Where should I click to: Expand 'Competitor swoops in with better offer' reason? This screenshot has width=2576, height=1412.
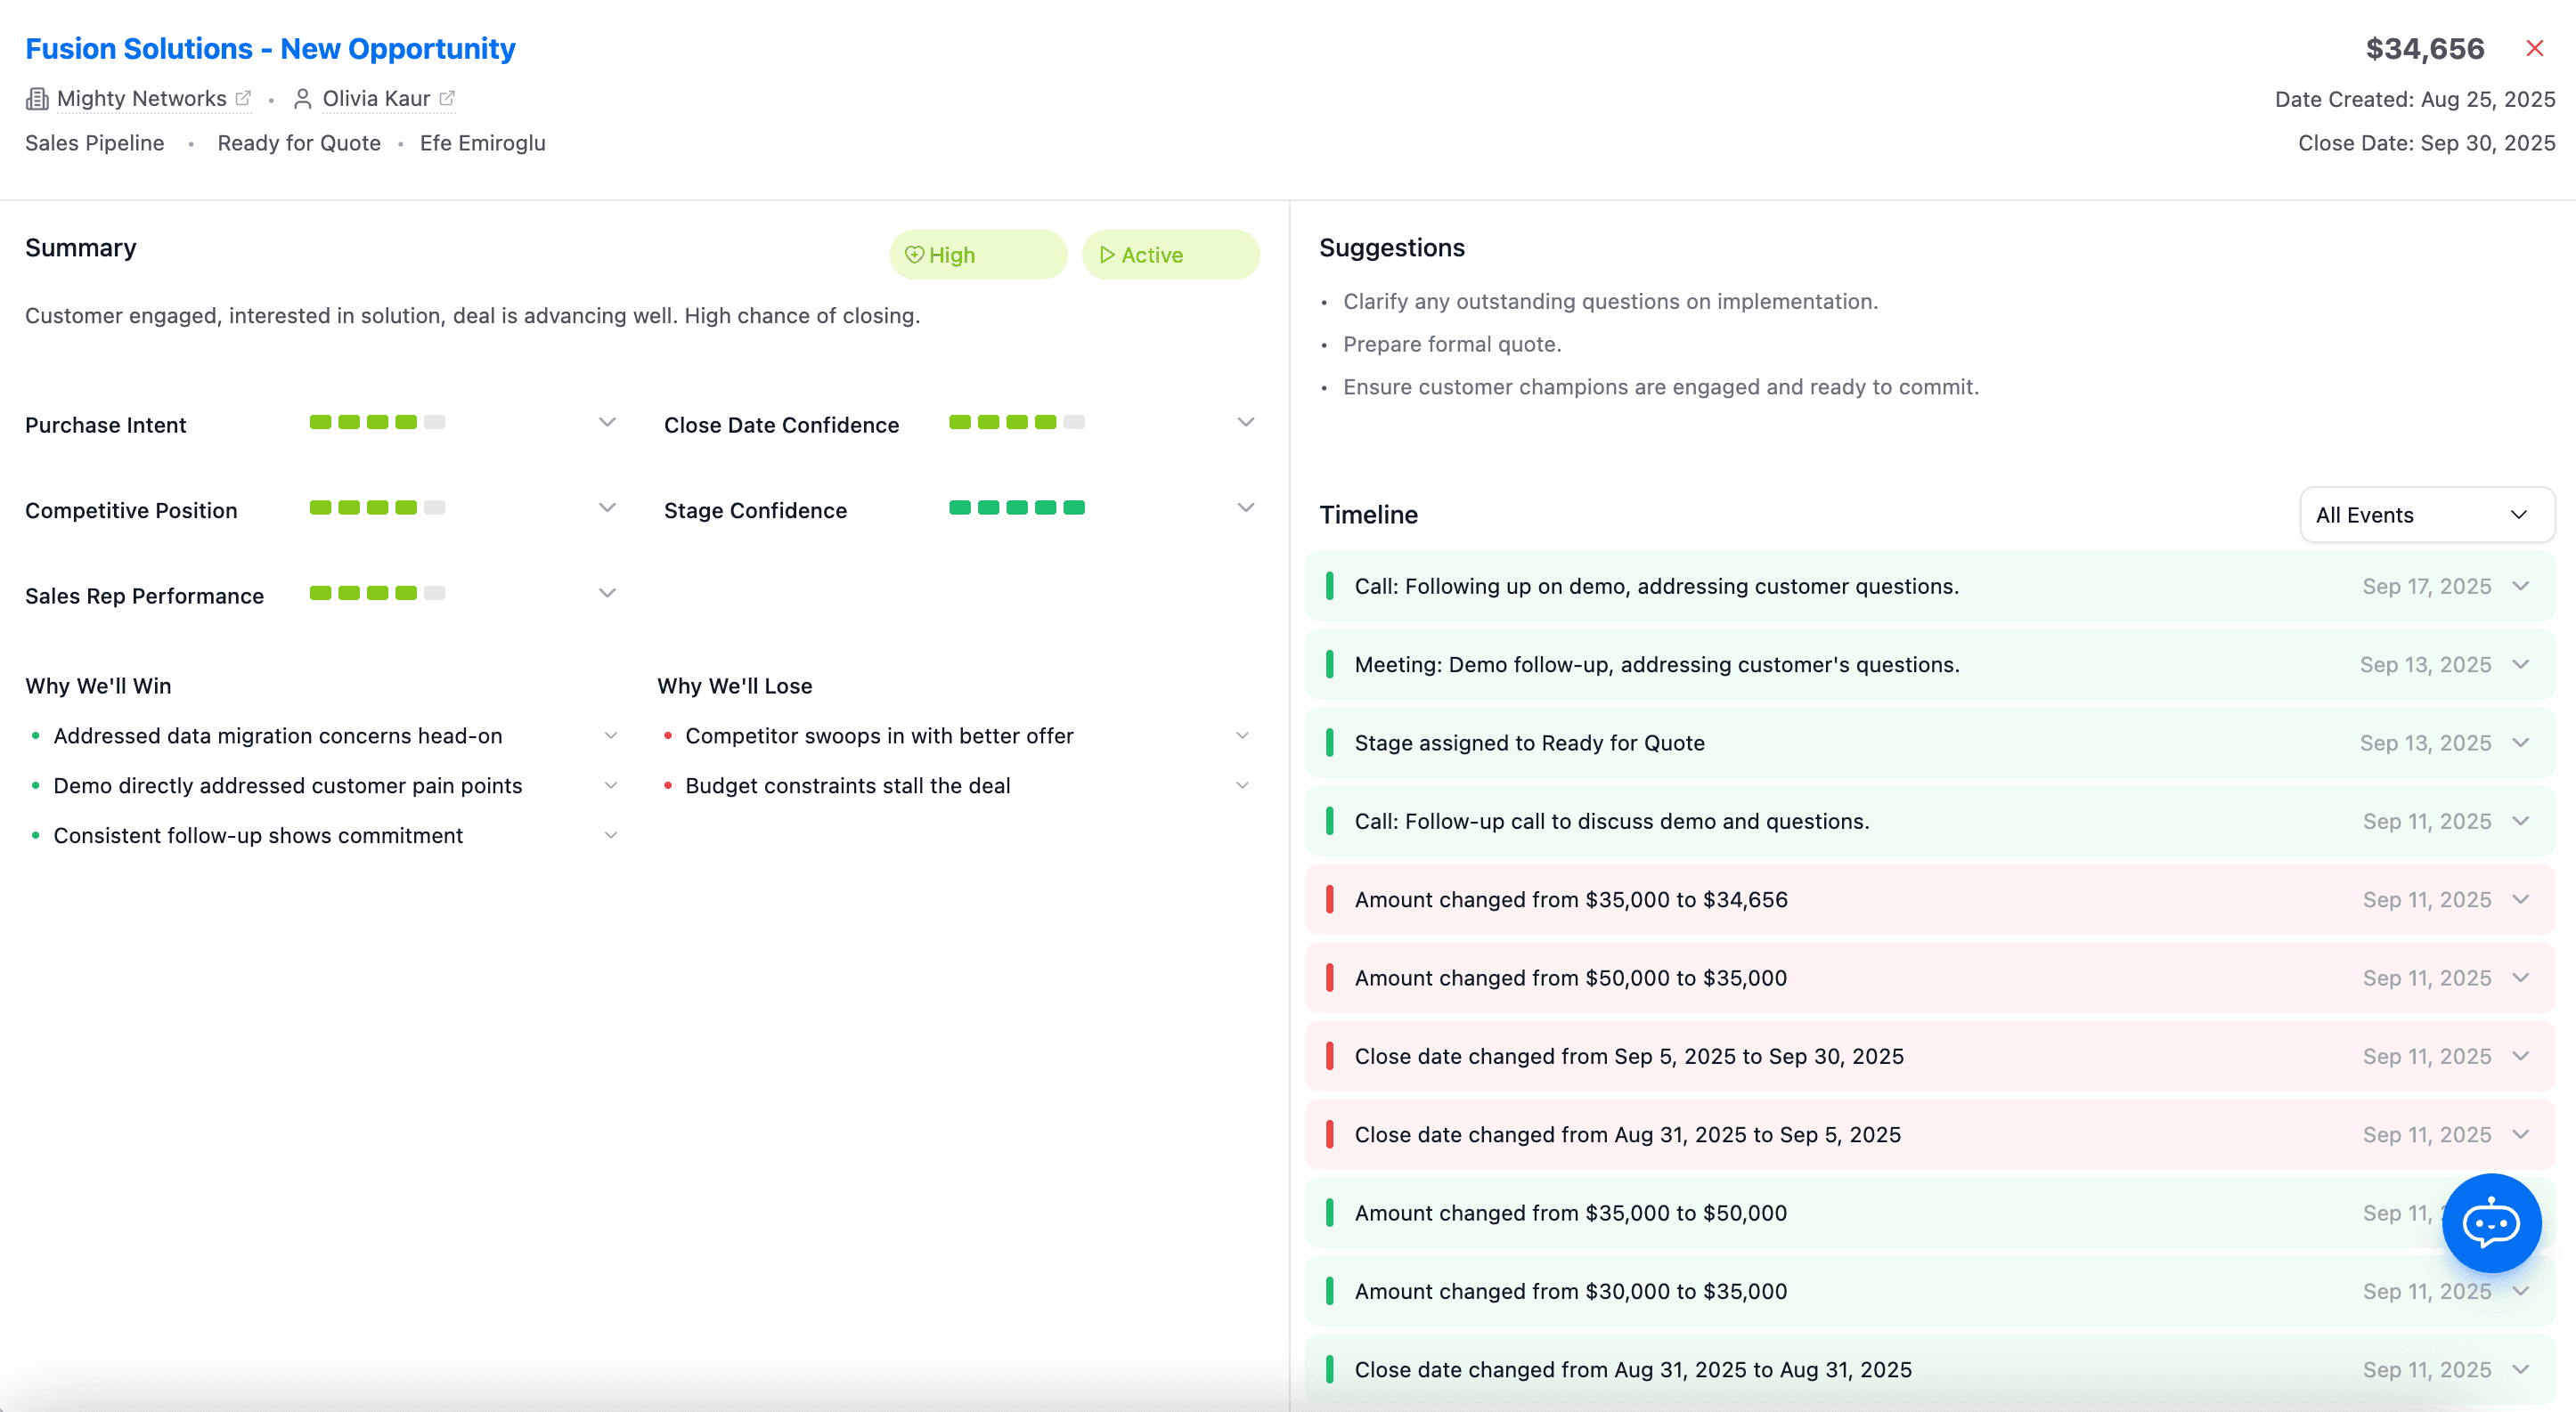coord(1242,735)
